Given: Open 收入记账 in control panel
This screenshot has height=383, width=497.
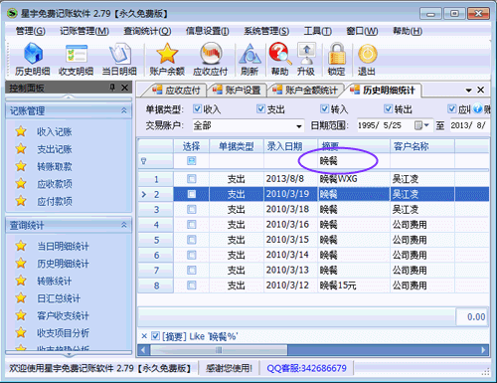Looking at the screenshot, I should coord(55,131).
